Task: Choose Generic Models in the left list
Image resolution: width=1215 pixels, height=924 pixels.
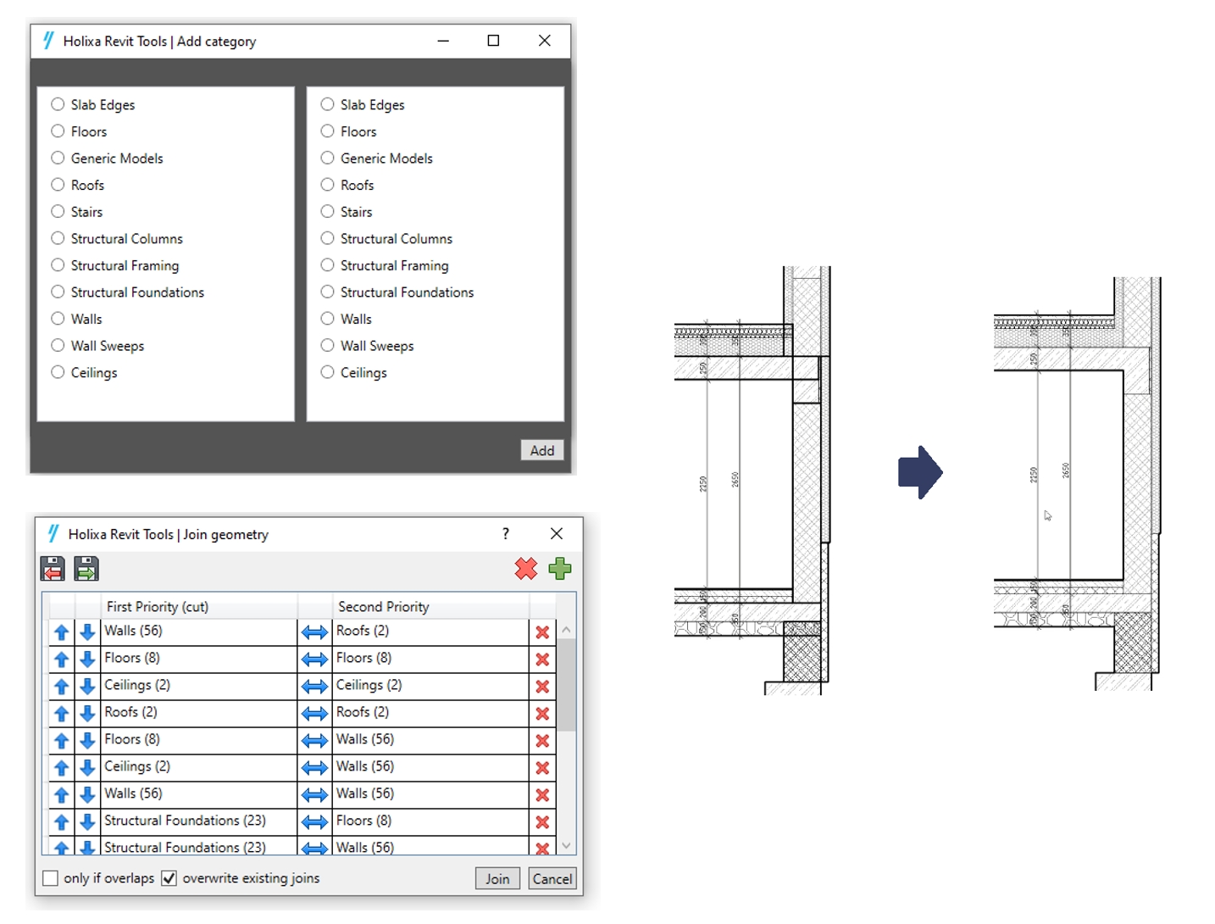Action: [x=58, y=158]
